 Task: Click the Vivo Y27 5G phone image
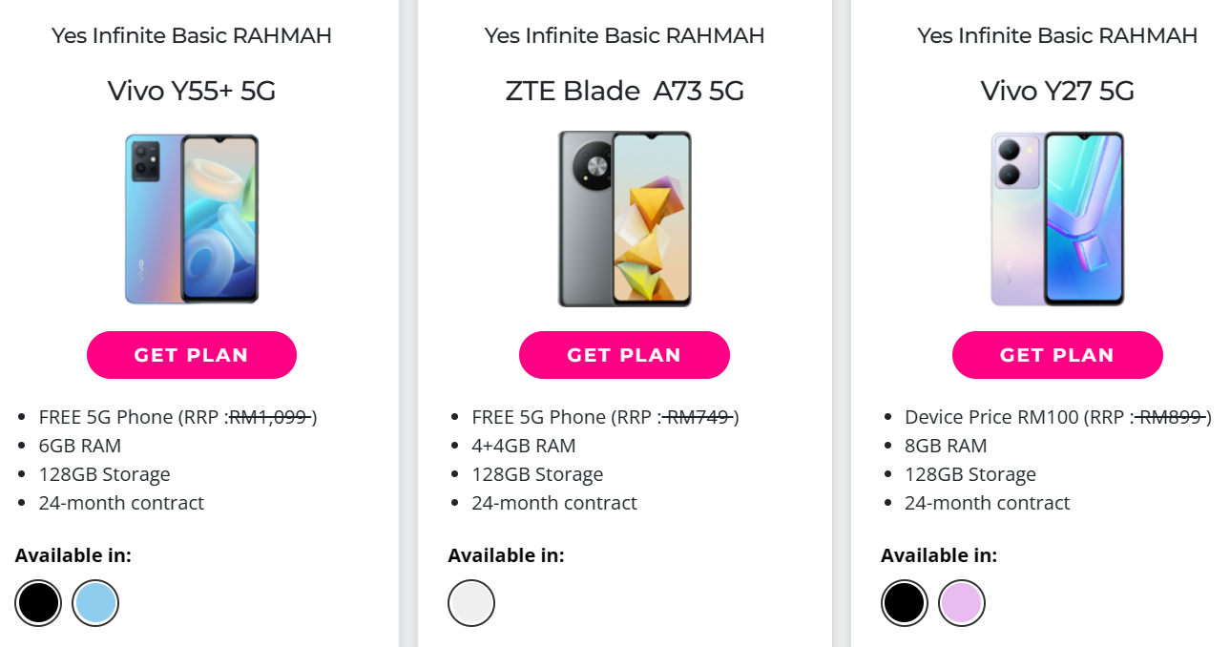[x=1057, y=219]
